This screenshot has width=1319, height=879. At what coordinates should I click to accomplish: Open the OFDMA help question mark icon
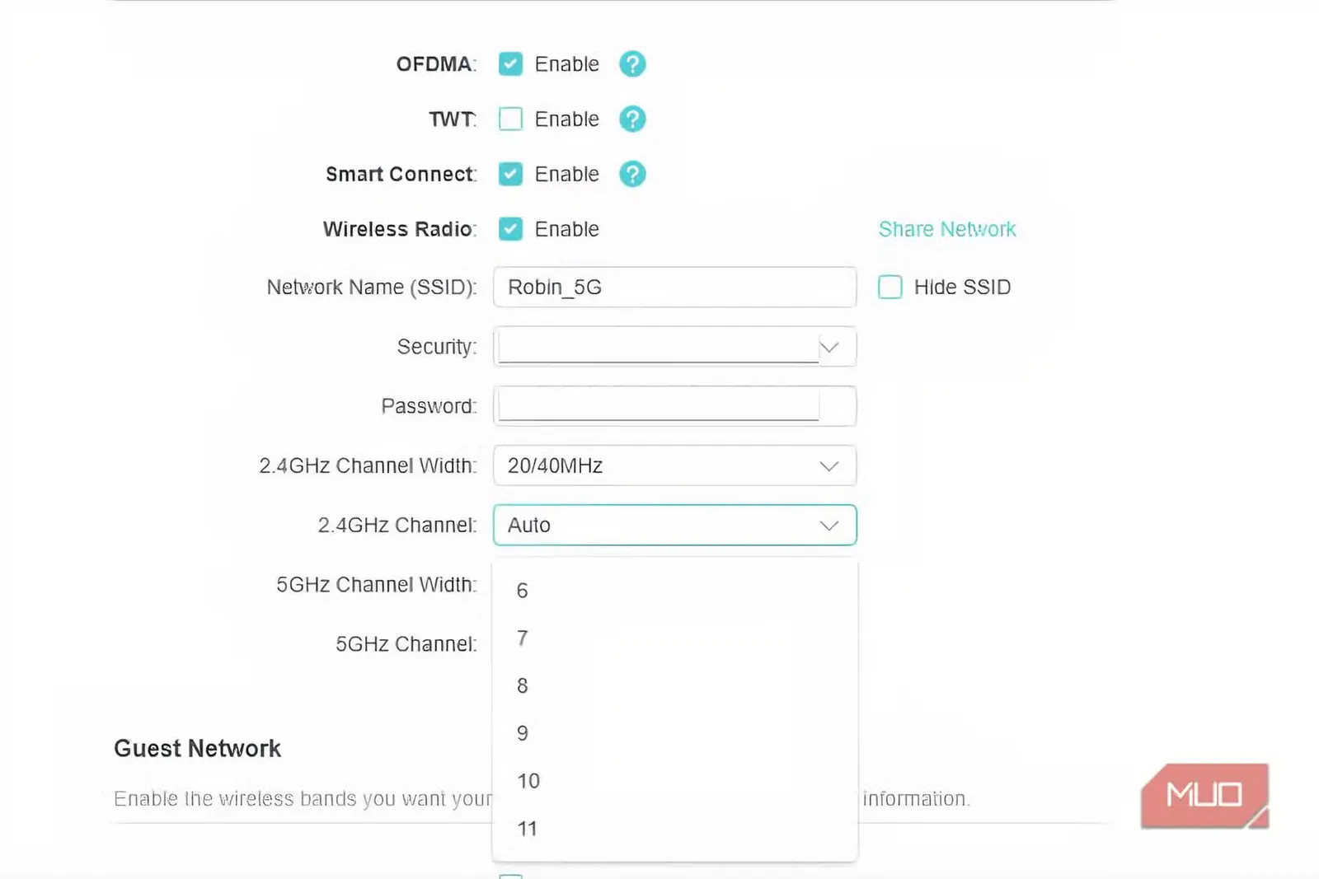[632, 64]
